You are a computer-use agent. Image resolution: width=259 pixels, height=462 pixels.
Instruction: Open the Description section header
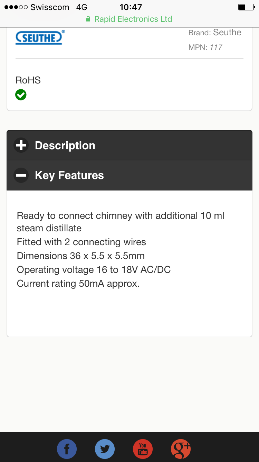point(129,145)
